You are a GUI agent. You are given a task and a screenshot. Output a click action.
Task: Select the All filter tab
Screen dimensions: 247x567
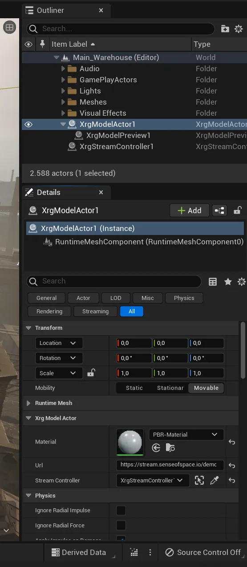tap(132, 312)
